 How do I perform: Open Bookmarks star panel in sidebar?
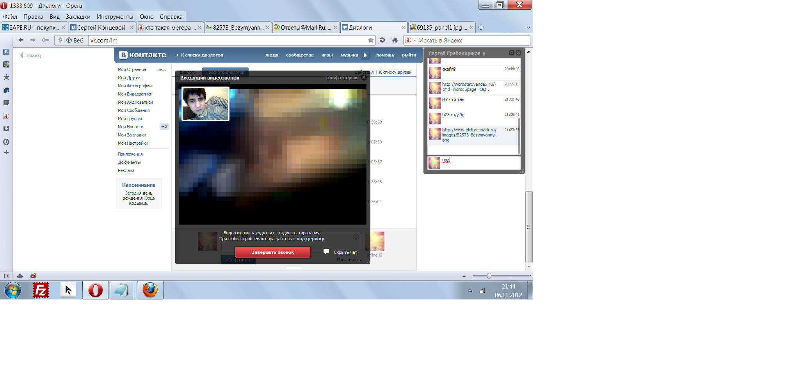6,77
